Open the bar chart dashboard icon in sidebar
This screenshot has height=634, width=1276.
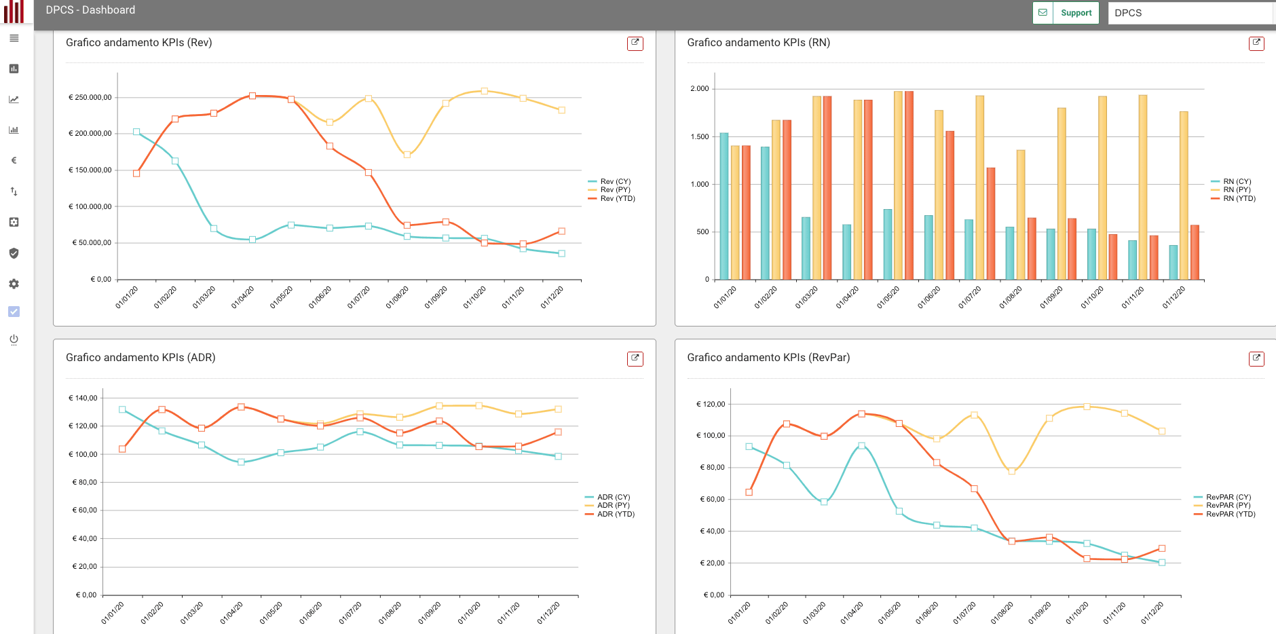(x=14, y=69)
